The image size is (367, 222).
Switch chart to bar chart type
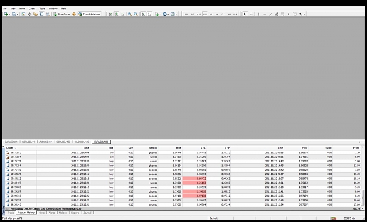(110, 14)
